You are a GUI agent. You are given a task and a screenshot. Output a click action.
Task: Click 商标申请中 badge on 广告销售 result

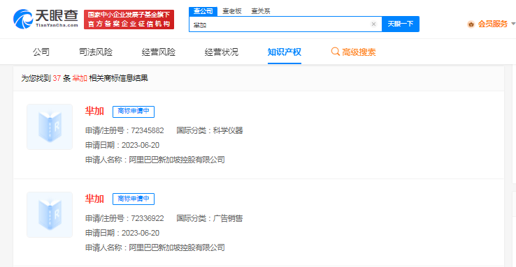click(134, 199)
